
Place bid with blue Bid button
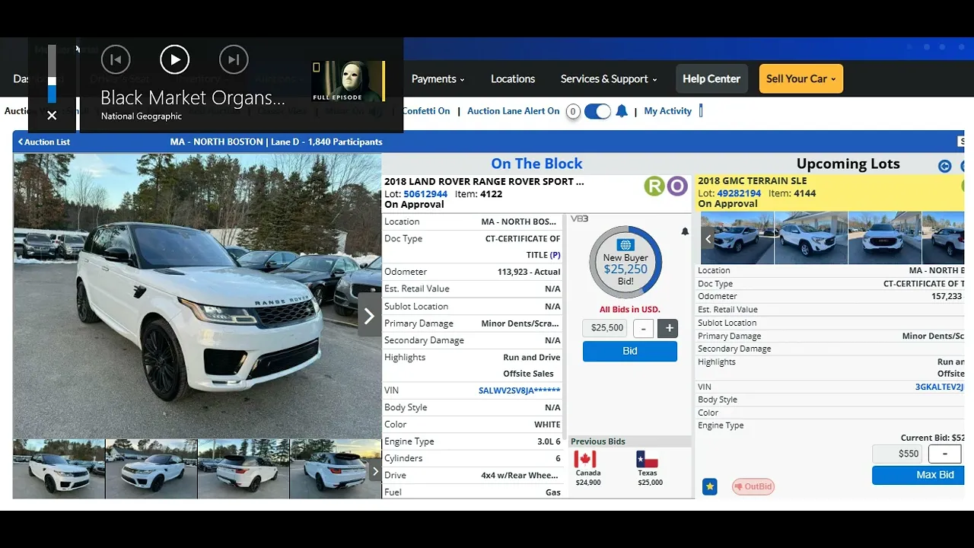coord(630,351)
